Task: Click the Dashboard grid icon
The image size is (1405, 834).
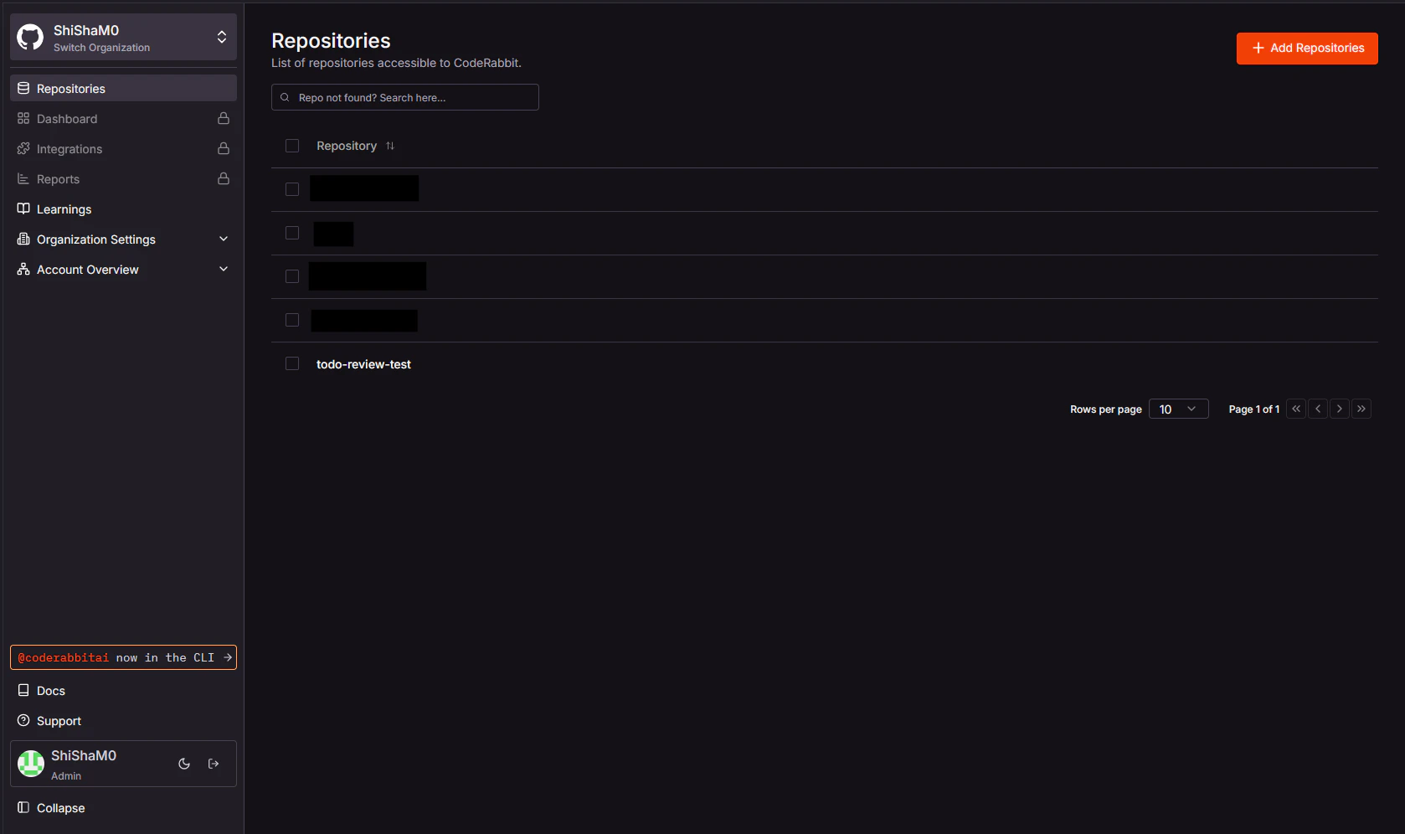Action: [23, 118]
